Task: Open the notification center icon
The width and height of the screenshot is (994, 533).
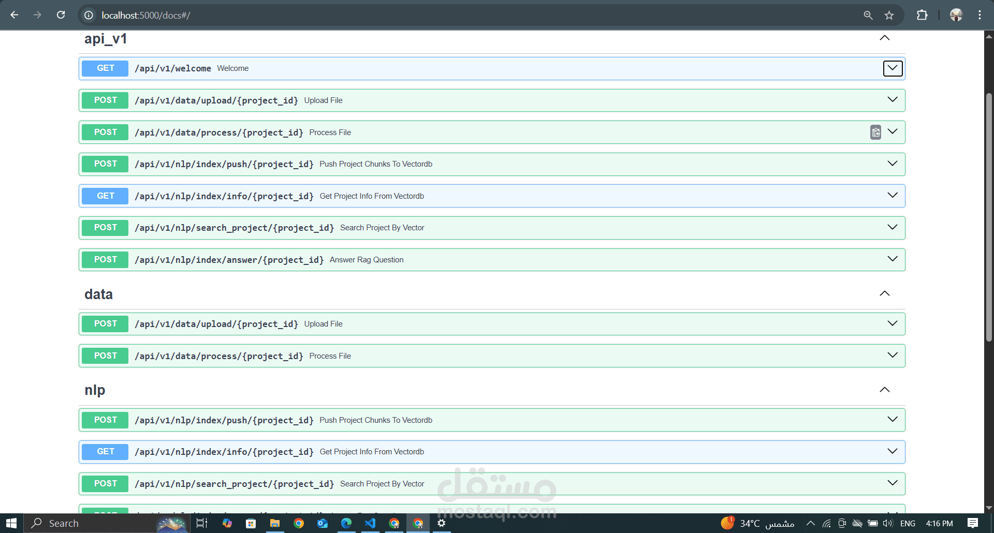Action: (973, 523)
